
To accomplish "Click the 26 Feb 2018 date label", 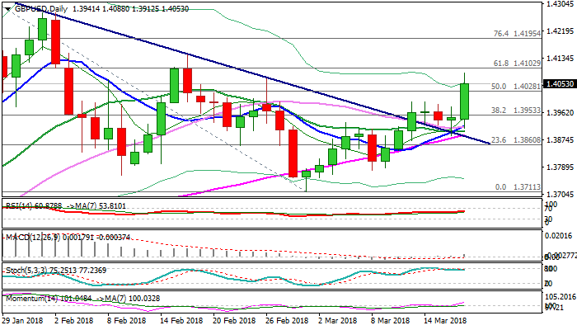I will pos(287,321).
